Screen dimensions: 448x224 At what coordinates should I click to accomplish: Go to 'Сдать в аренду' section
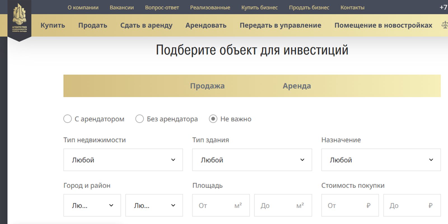click(146, 25)
